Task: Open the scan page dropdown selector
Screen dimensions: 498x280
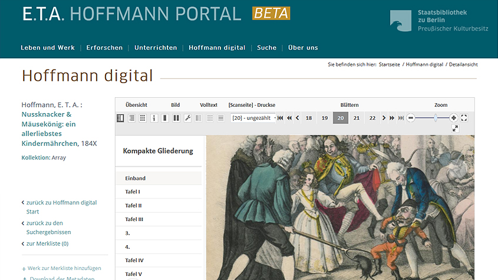Action: coord(253,118)
